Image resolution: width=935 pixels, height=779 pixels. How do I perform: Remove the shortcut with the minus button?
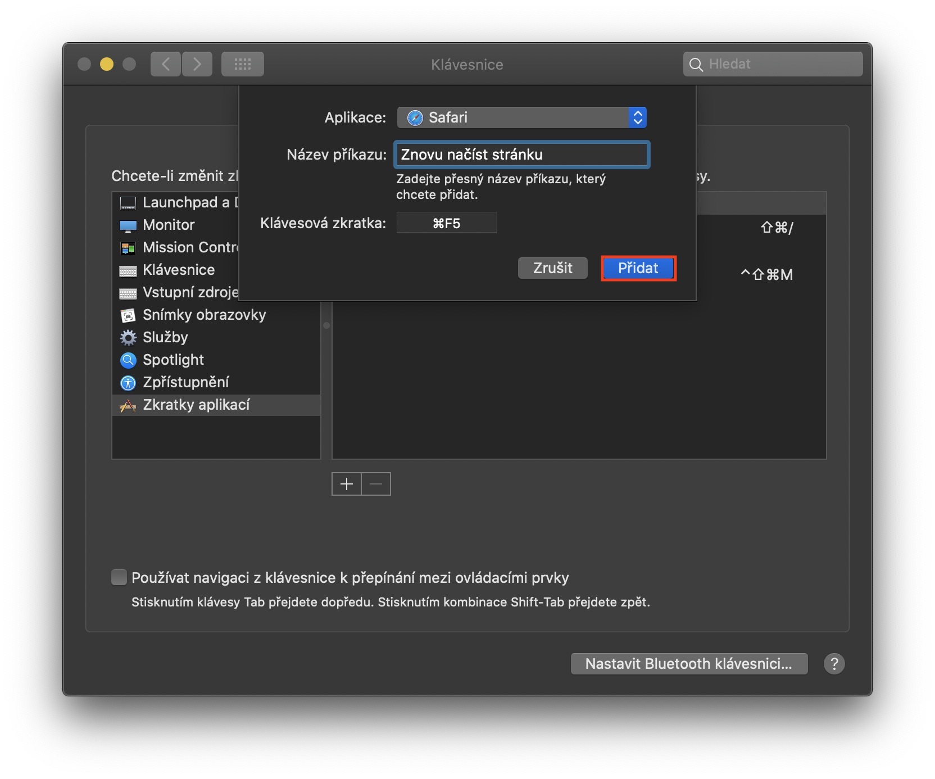(376, 484)
